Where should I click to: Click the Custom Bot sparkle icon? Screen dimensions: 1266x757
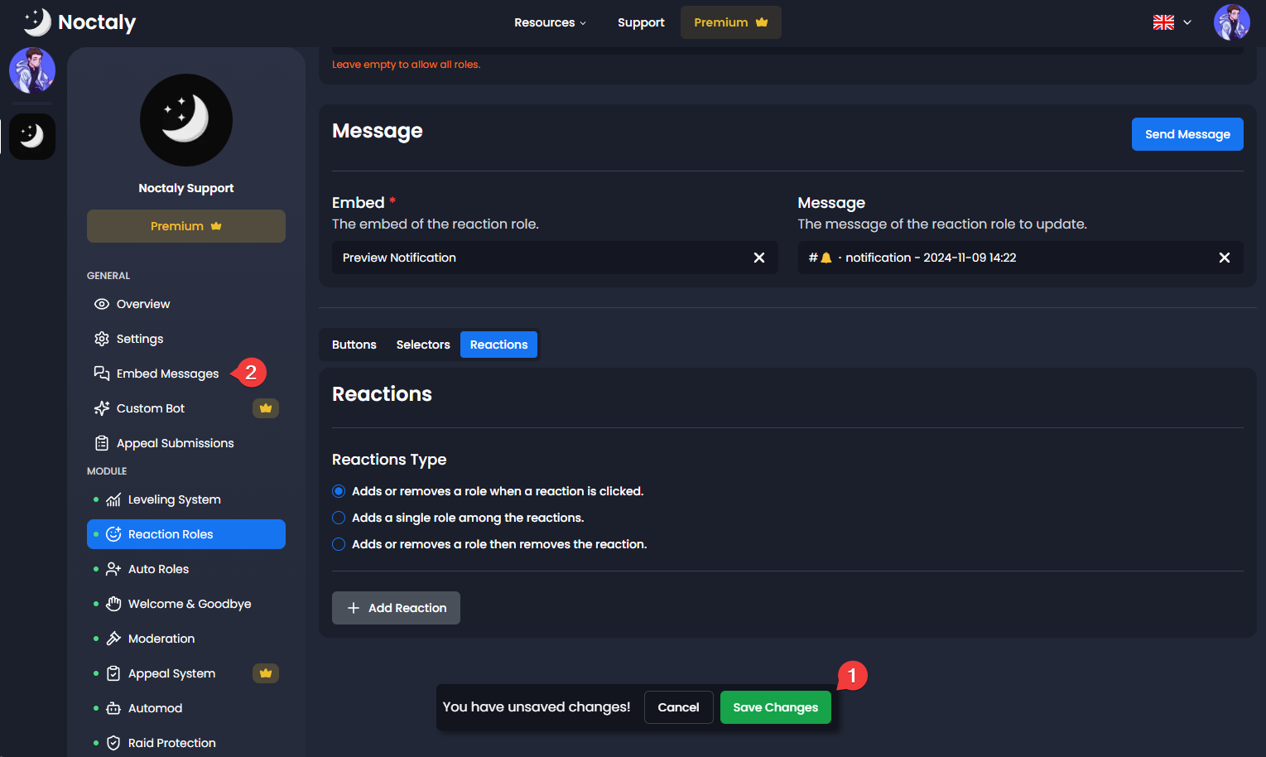pyautogui.click(x=102, y=408)
